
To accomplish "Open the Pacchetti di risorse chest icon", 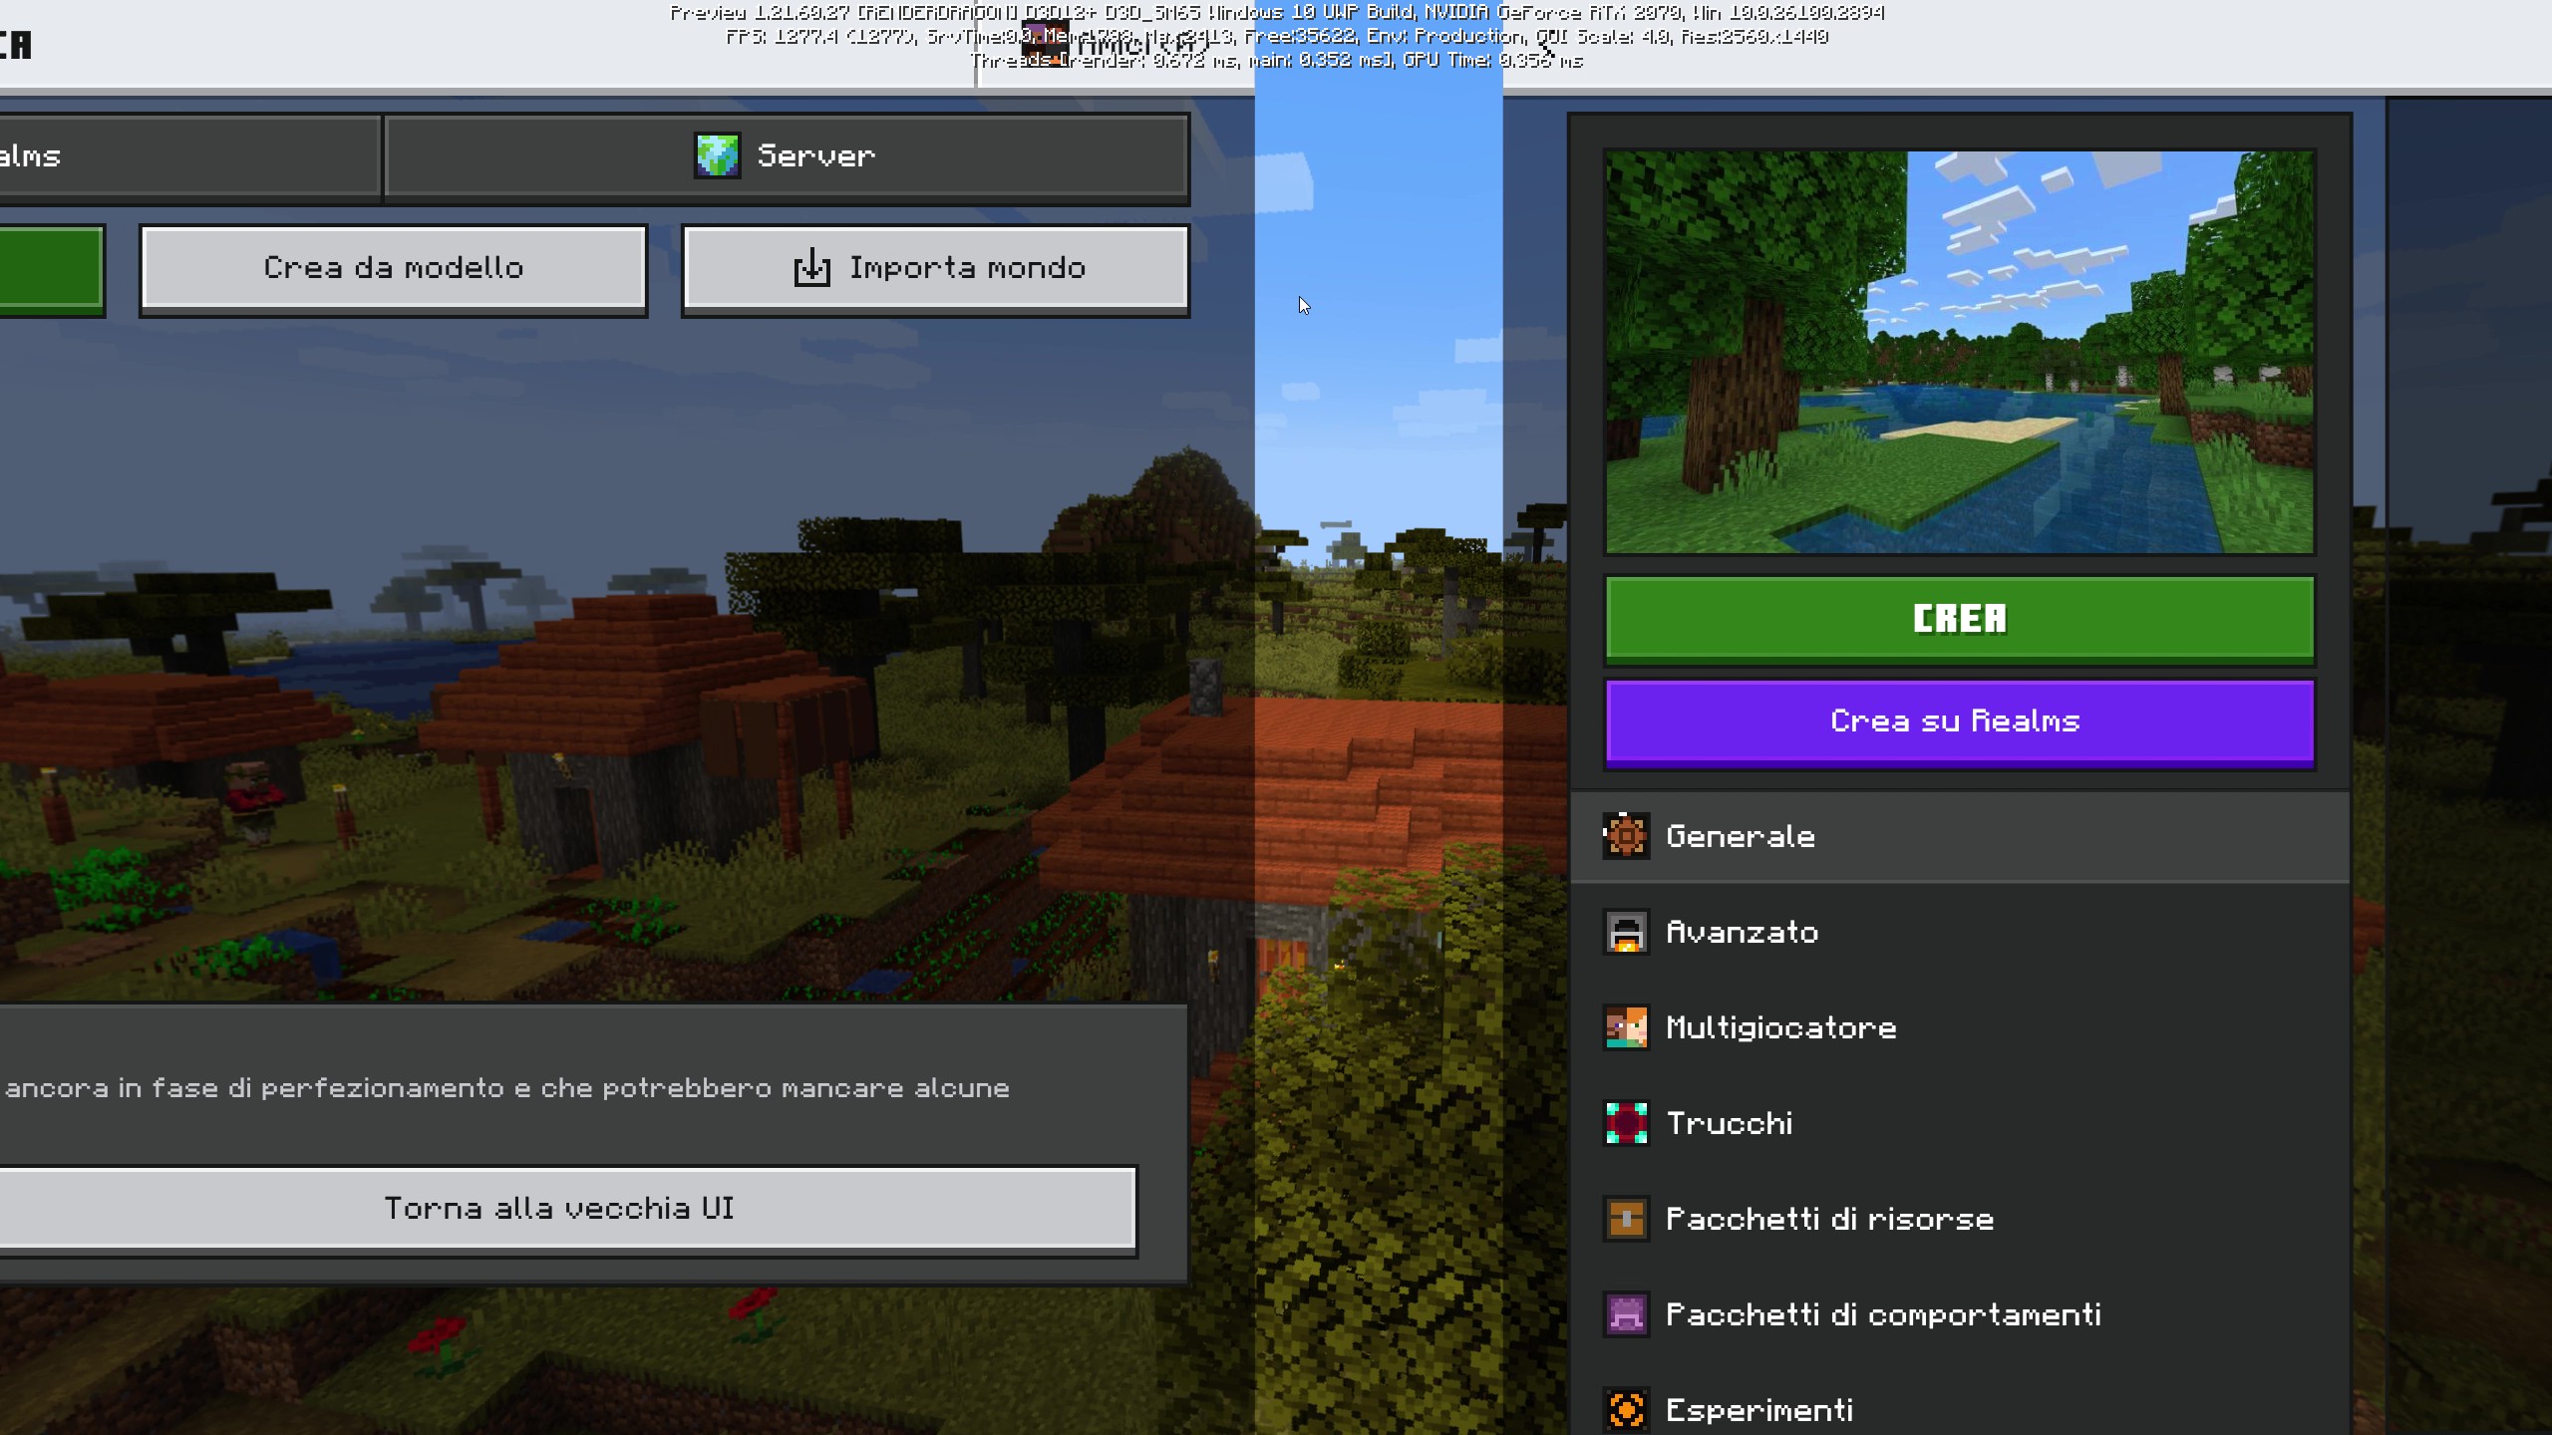I will tap(1626, 1219).
